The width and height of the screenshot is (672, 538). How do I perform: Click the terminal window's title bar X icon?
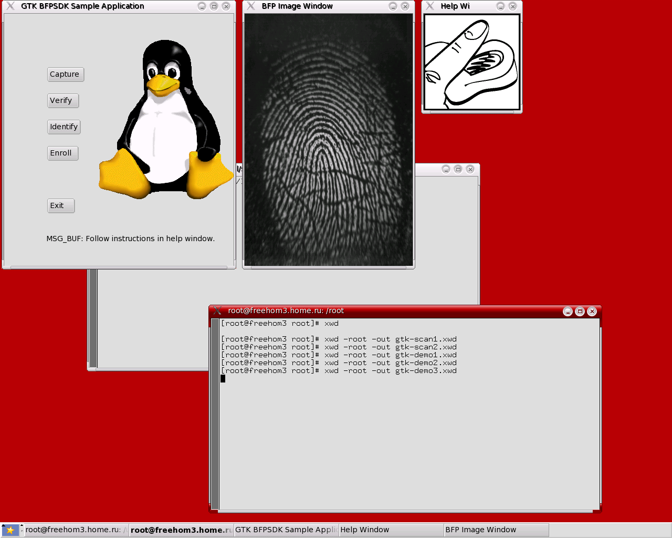[217, 311]
